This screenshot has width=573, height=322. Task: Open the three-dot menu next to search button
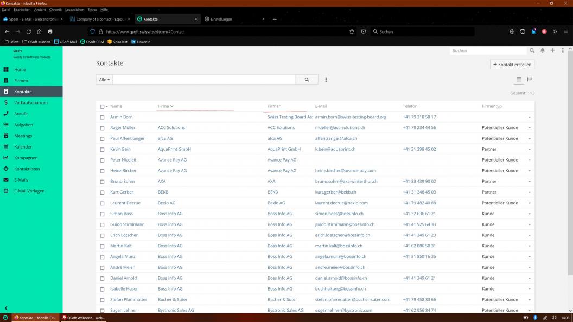[326, 80]
